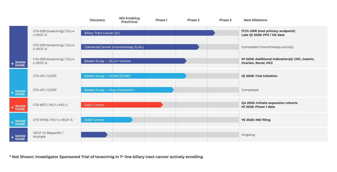Open the Phase 3 column header
Screen dimensions: 337x172
[x=226, y=20]
